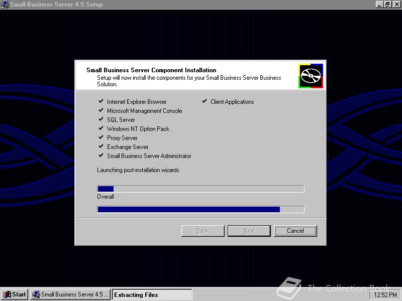Viewport: 402px width, 301px height.
Task: Click the checkmark beside SQL Server
Action: [x=101, y=119]
